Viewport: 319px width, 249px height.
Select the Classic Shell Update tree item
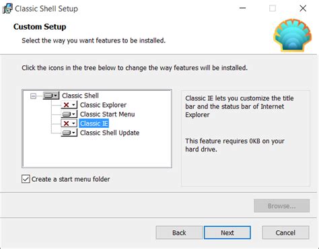[x=110, y=133]
